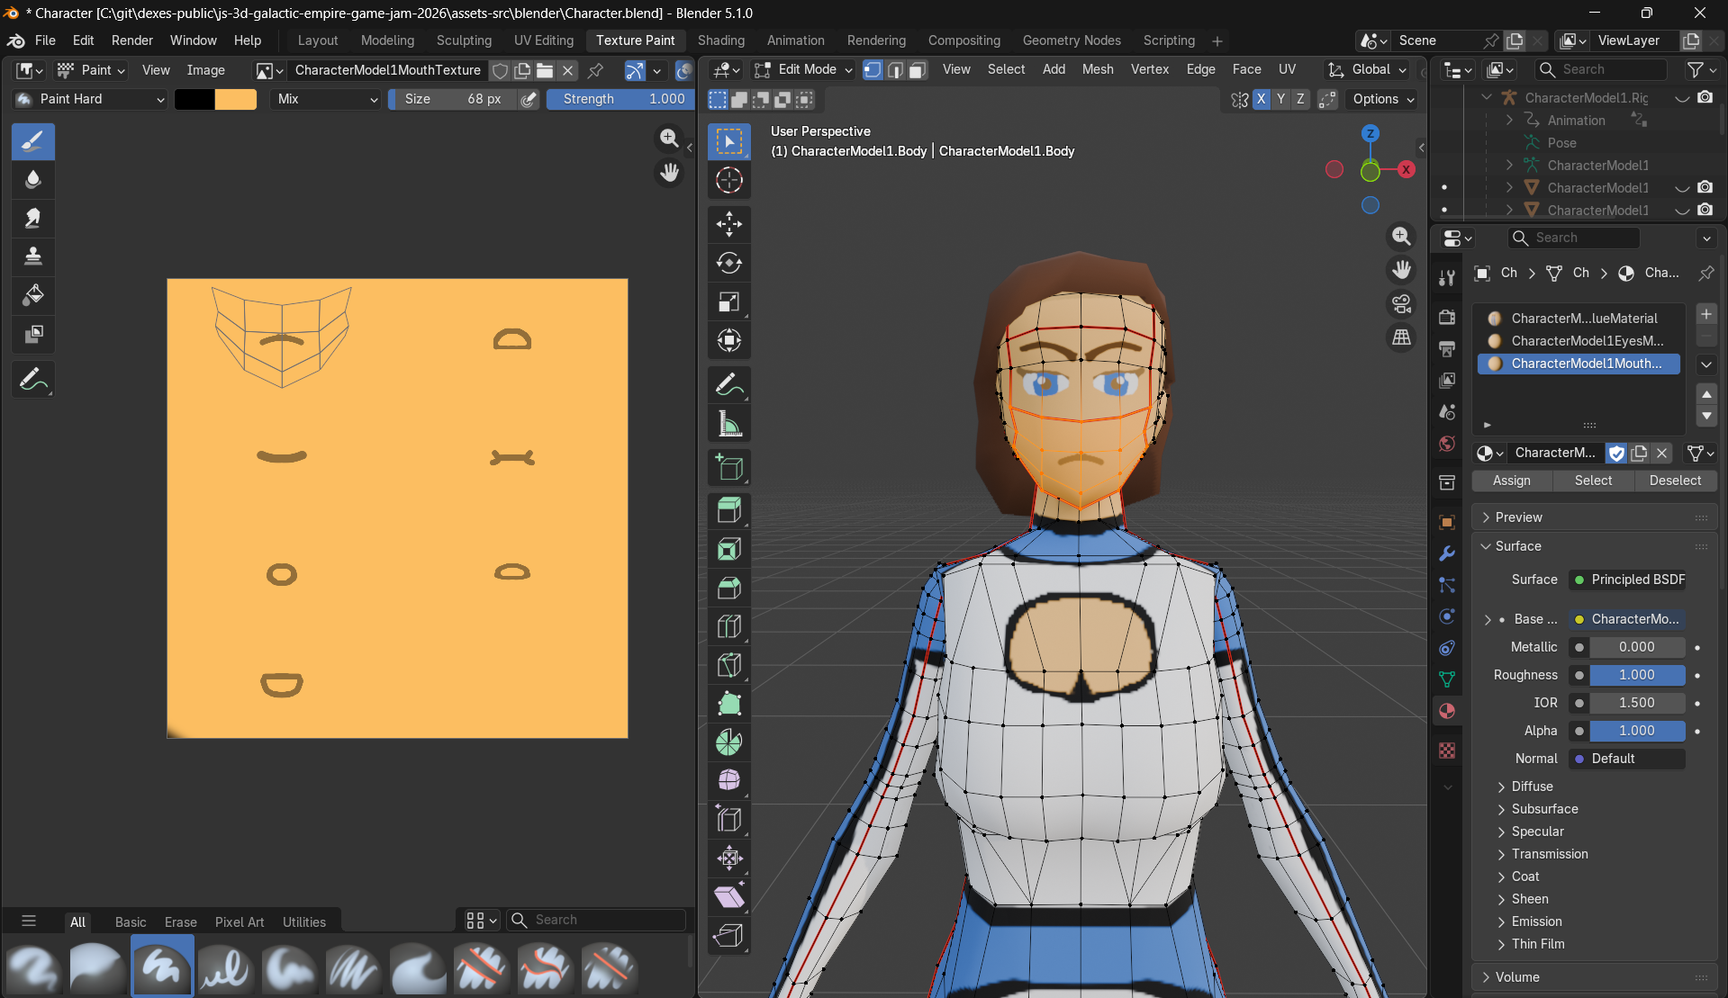The image size is (1728, 998).
Task: Toggle Y axis symmetry in the viewport header
Action: coord(1280,99)
